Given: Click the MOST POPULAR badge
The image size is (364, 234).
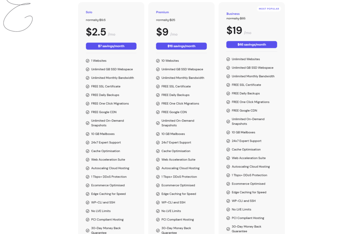Looking at the screenshot, I should [x=269, y=9].
